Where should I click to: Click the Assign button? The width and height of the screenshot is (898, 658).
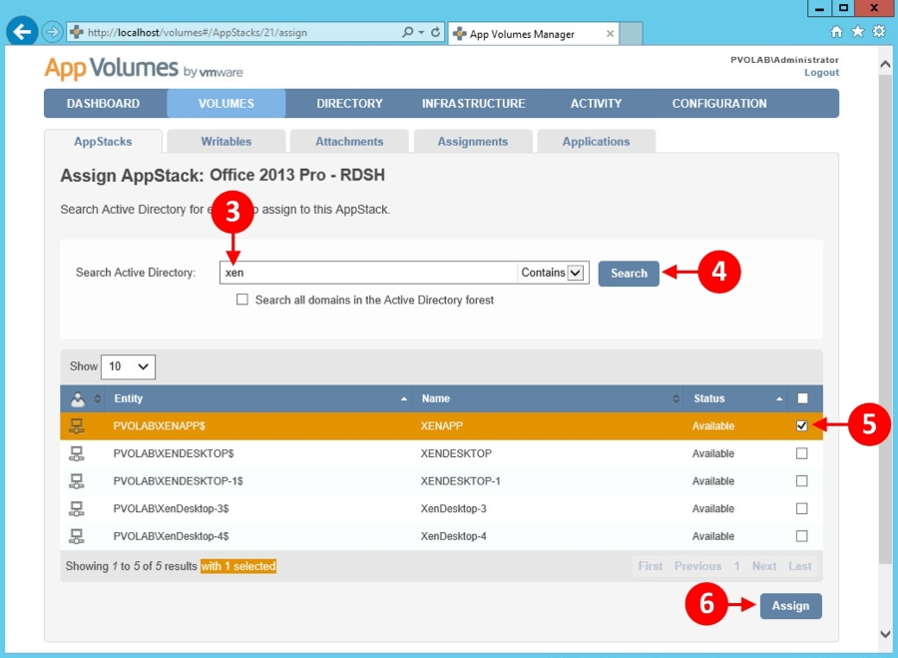tap(791, 606)
